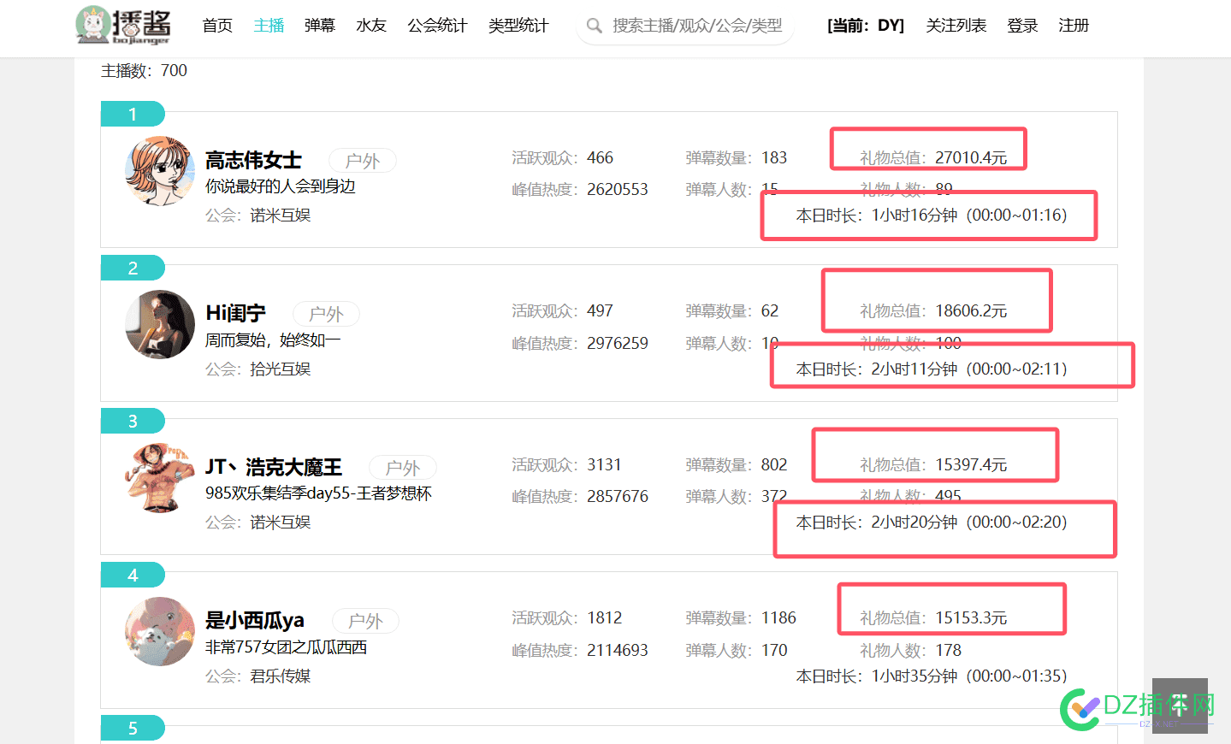
Task: Click 弹幕数量: 62
Action: 732,311
